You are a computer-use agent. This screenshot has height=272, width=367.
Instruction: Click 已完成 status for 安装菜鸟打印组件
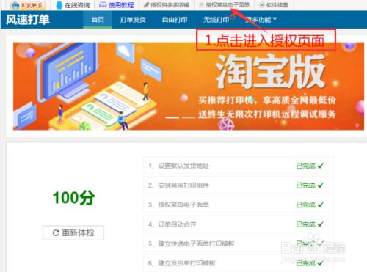pos(310,185)
